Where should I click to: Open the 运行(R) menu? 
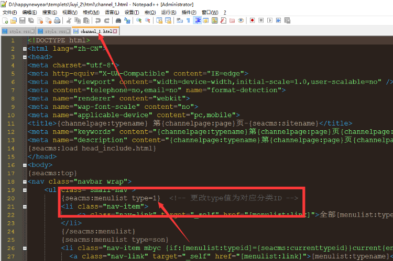pyautogui.click(x=169, y=13)
